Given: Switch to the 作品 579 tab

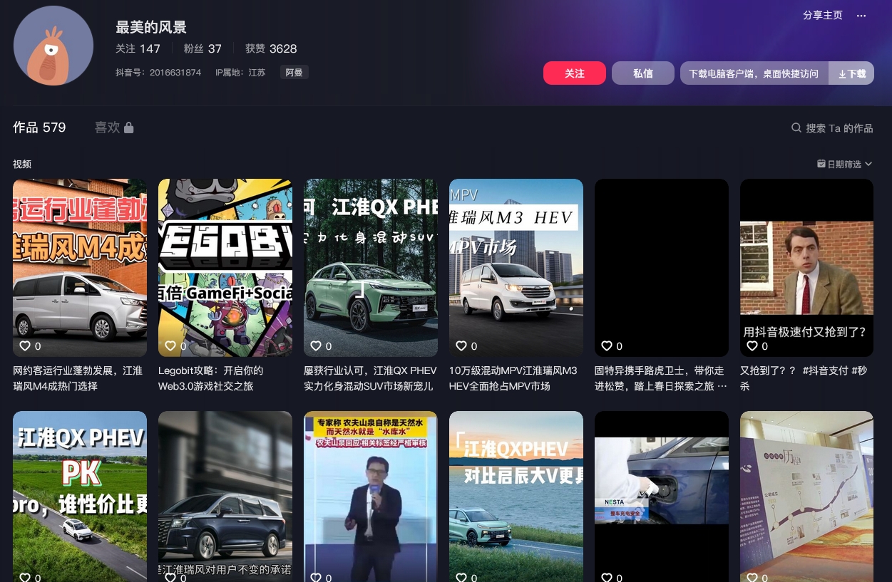Looking at the screenshot, I should coord(39,128).
